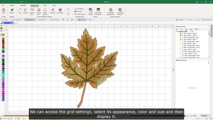Open the FILE menu
The width and height of the screenshot is (213, 120).
(3, 5)
